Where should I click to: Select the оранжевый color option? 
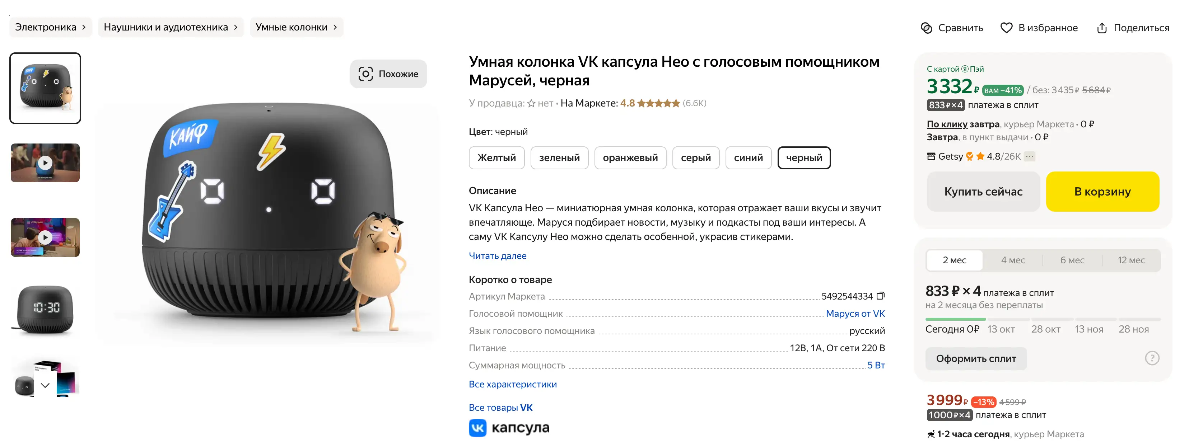click(630, 158)
